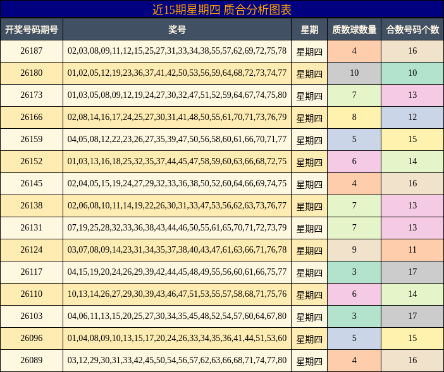Click issue number 26110
The image size is (444, 372).
click(32, 294)
